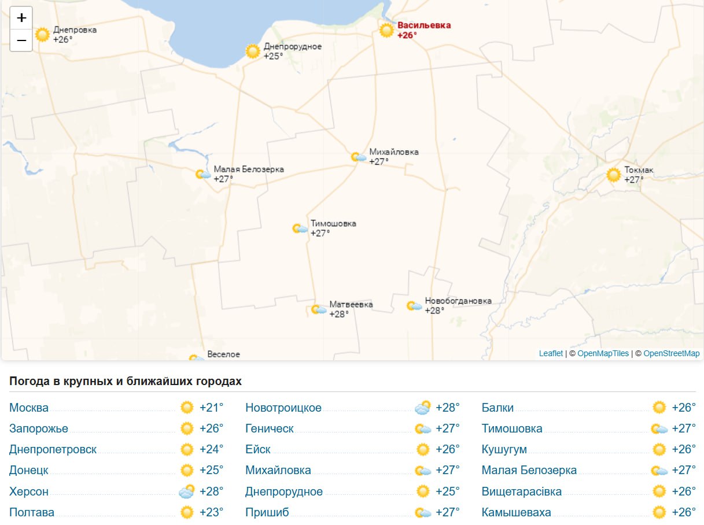
Task: Click the weather icon at Веселое
Action: pos(197,357)
